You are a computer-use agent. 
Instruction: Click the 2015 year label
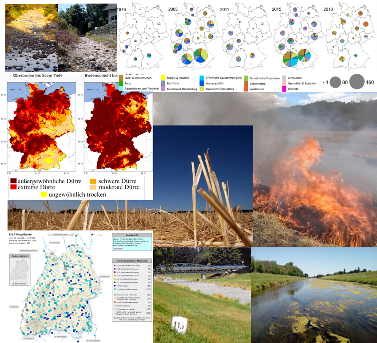tap(277, 9)
